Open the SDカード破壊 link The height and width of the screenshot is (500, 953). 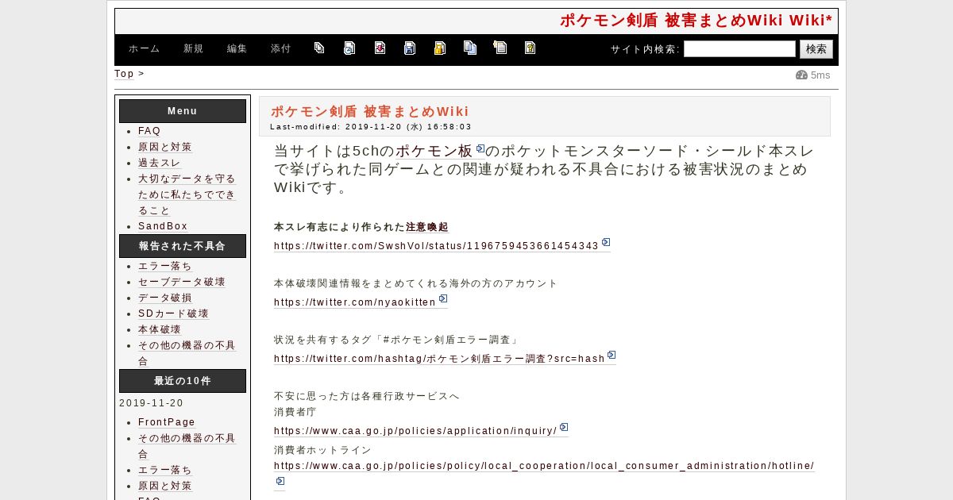[x=173, y=313]
